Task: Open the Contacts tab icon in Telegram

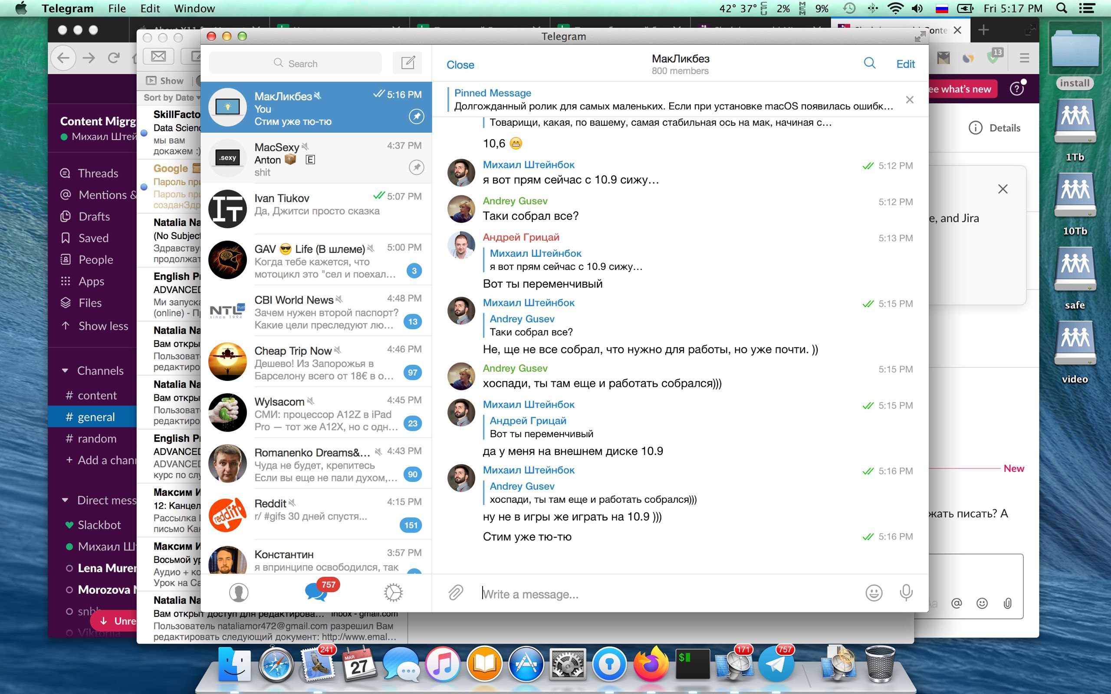Action: [x=239, y=592]
